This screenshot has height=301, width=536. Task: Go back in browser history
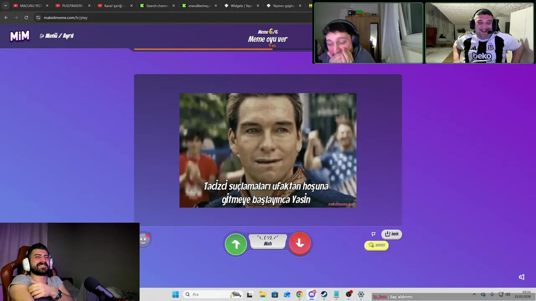(6, 18)
